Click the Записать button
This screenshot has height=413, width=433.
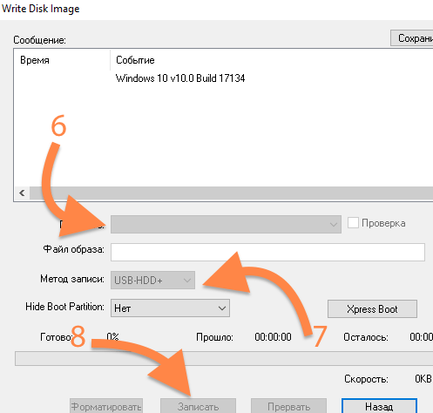pyautogui.click(x=198, y=406)
